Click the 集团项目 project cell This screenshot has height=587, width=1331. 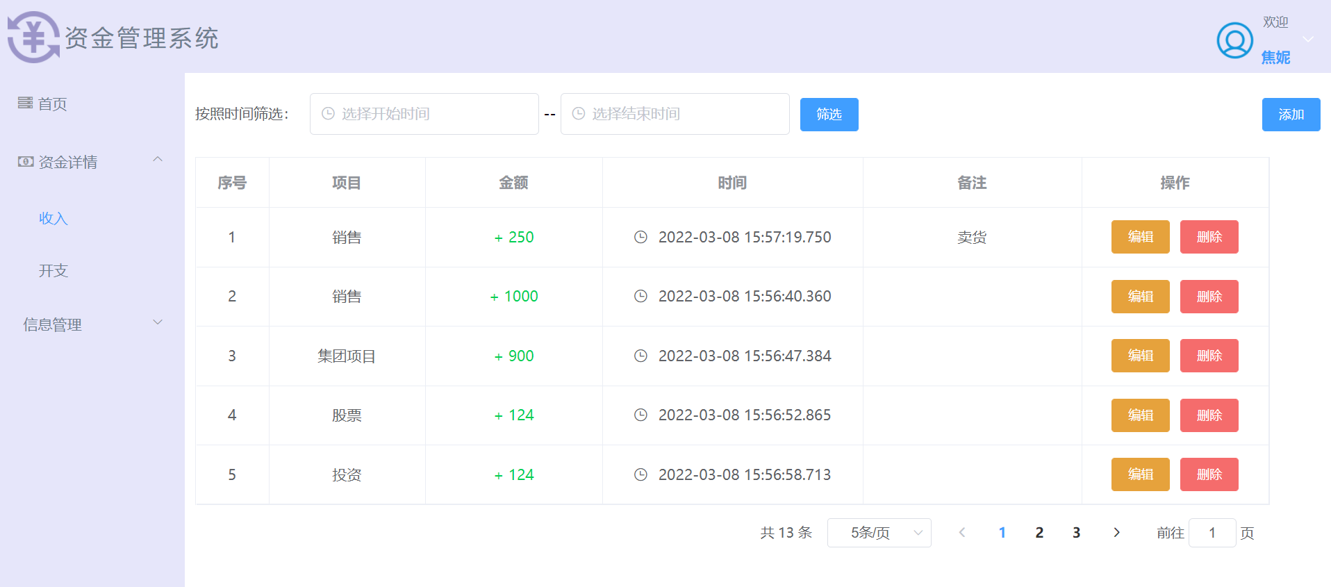347,356
